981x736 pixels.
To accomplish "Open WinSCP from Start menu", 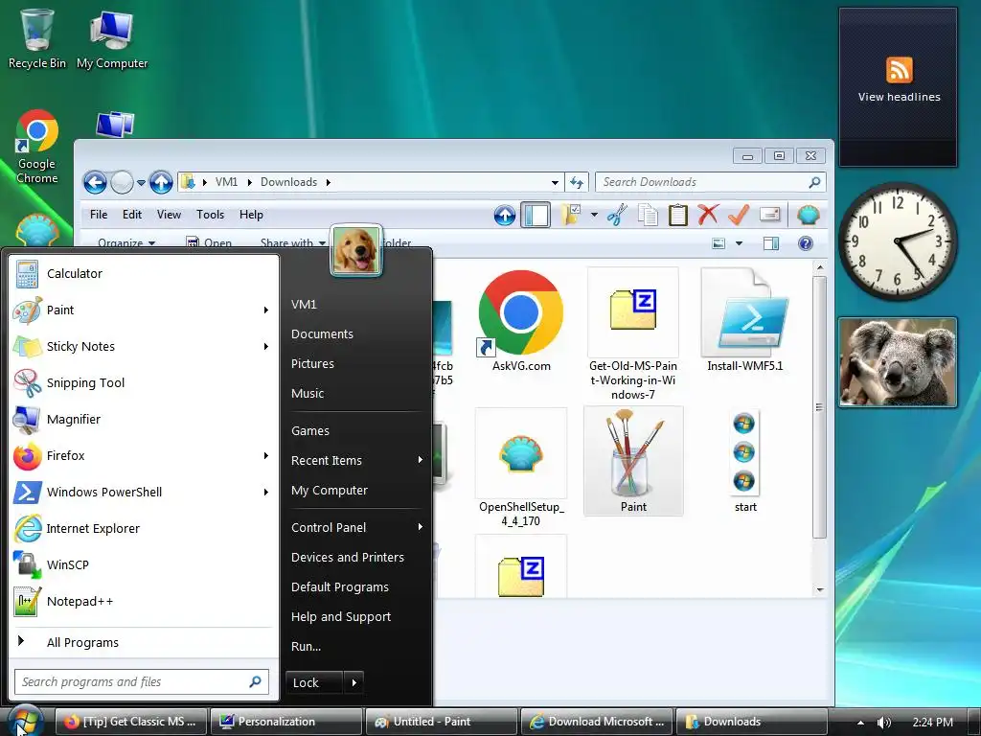I will 144,564.
